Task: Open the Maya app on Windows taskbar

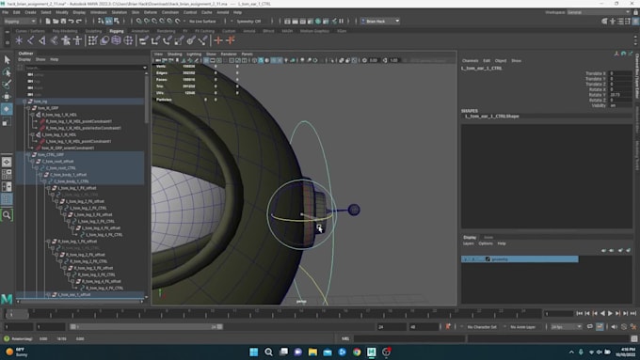Action: coord(372,352)
